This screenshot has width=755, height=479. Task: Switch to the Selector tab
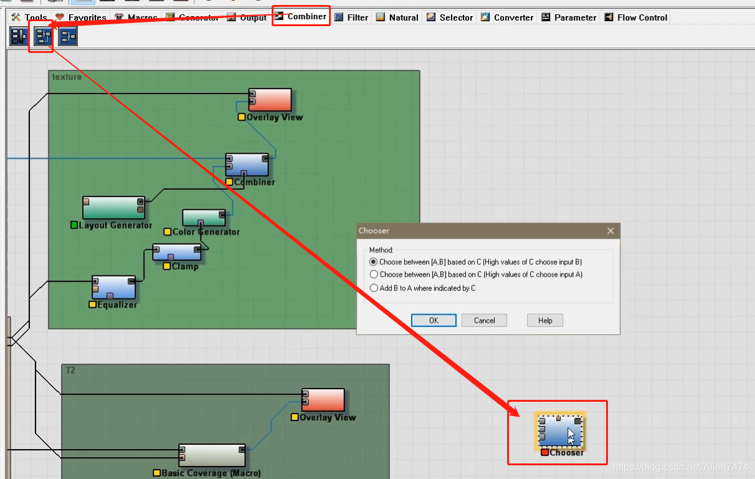pyautogui.click(x=450, y=17)
